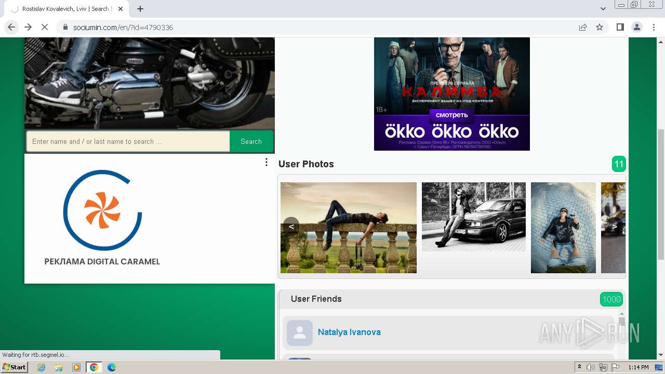Click the taskbar clock 1:14 PM
This screenshot has width=665, height=374.
639,367
